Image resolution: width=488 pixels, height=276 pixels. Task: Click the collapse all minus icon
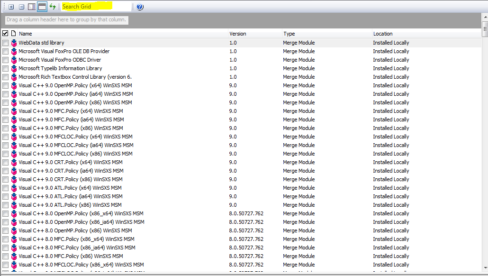click(x=21, y=7)
